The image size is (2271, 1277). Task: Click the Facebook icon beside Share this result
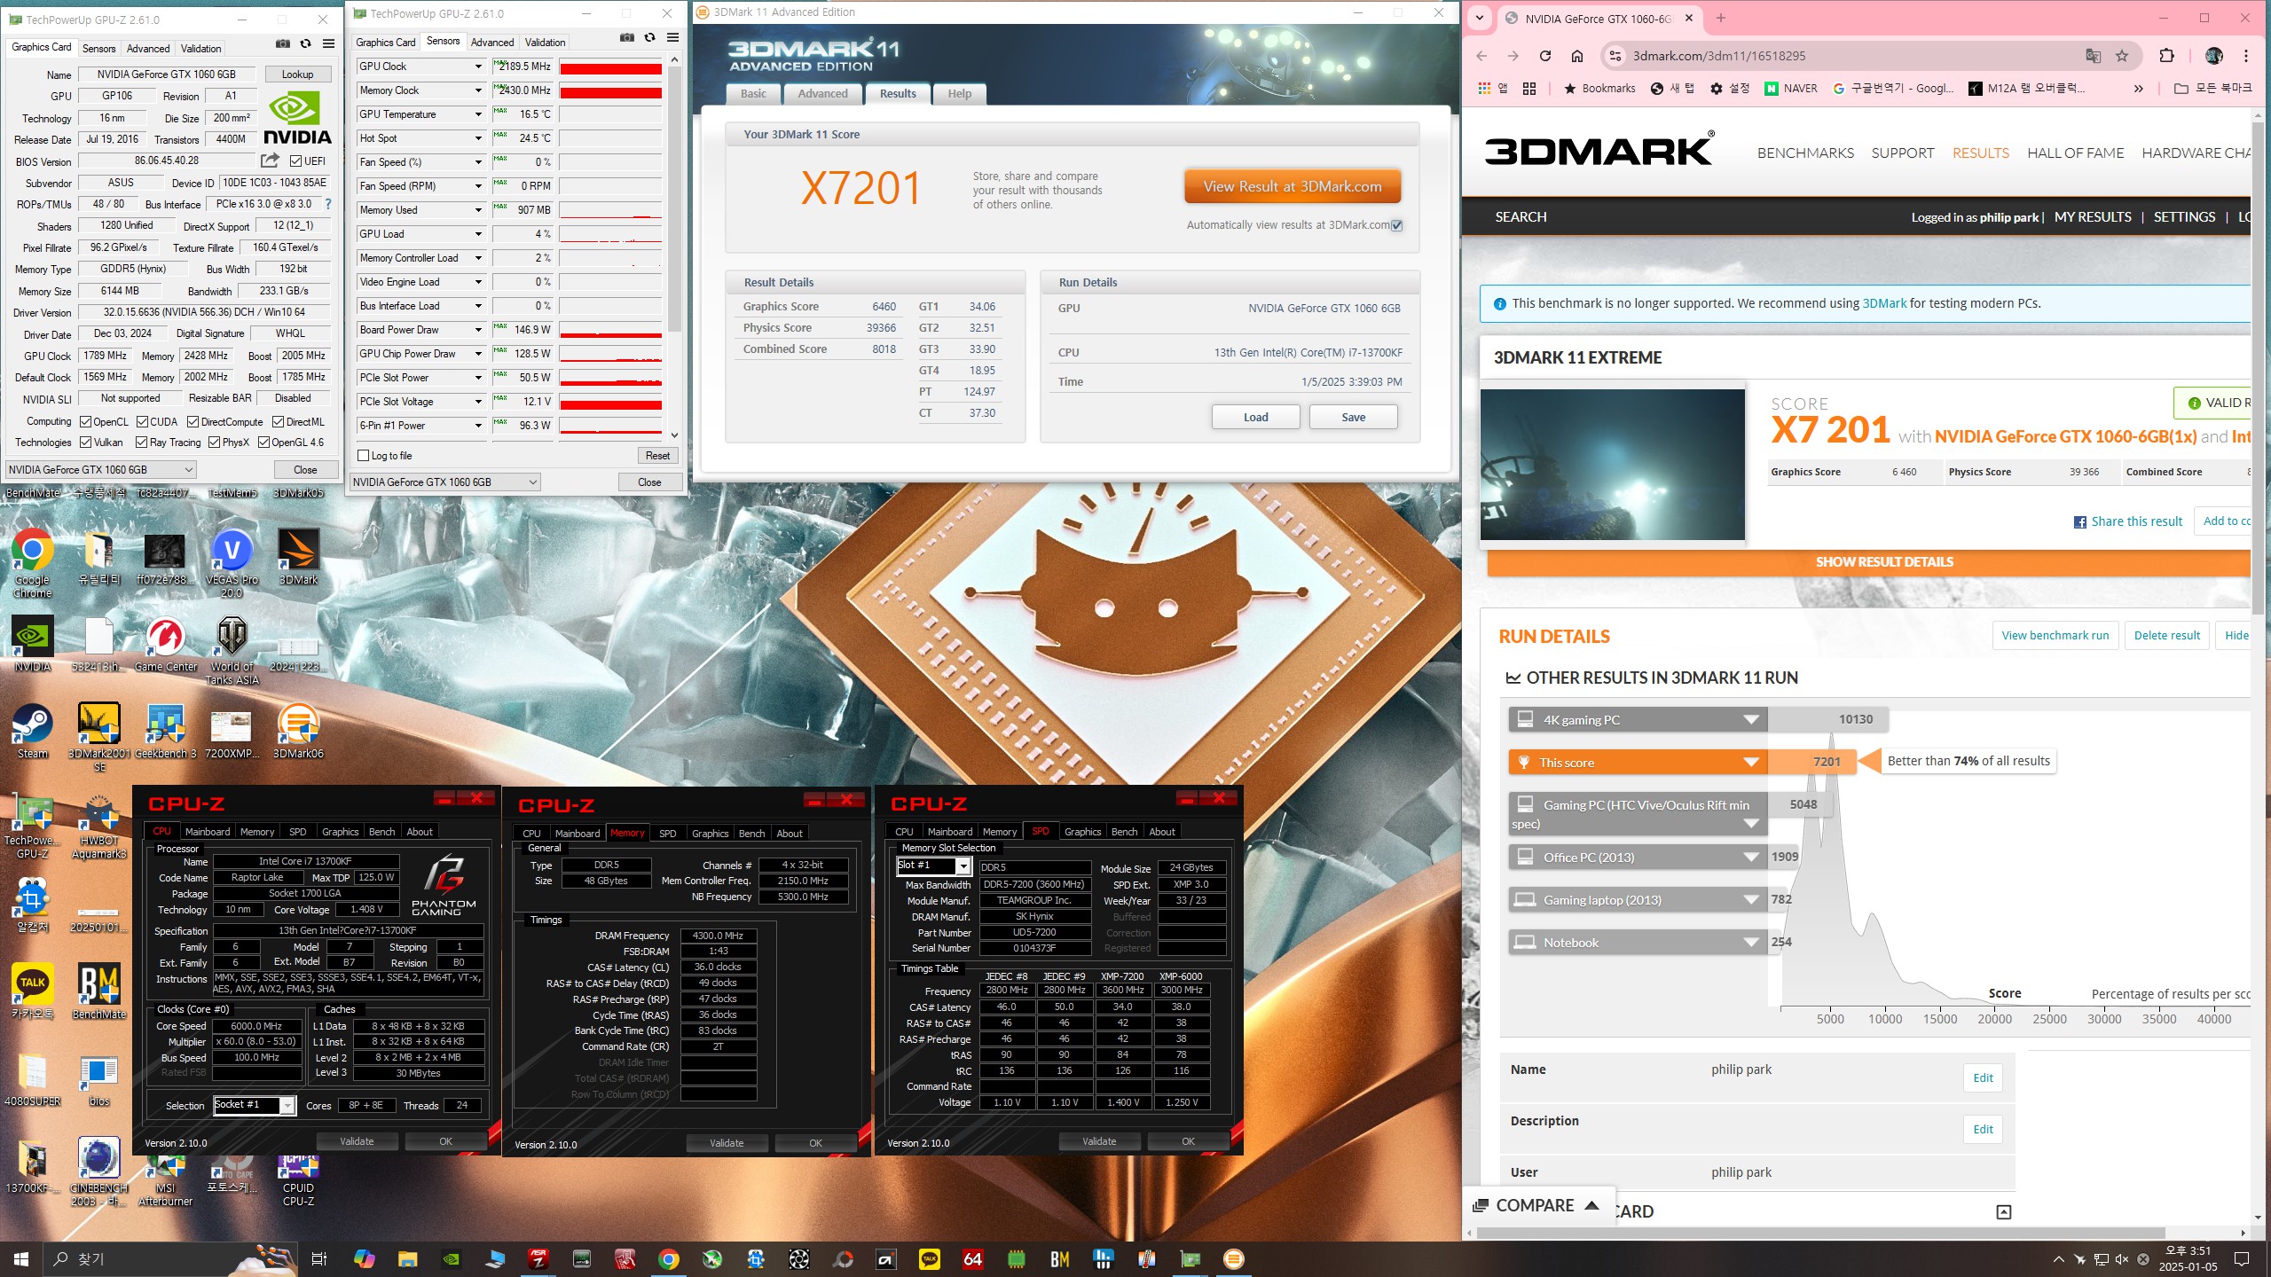pyautogui.click(x=2079, y=522)
